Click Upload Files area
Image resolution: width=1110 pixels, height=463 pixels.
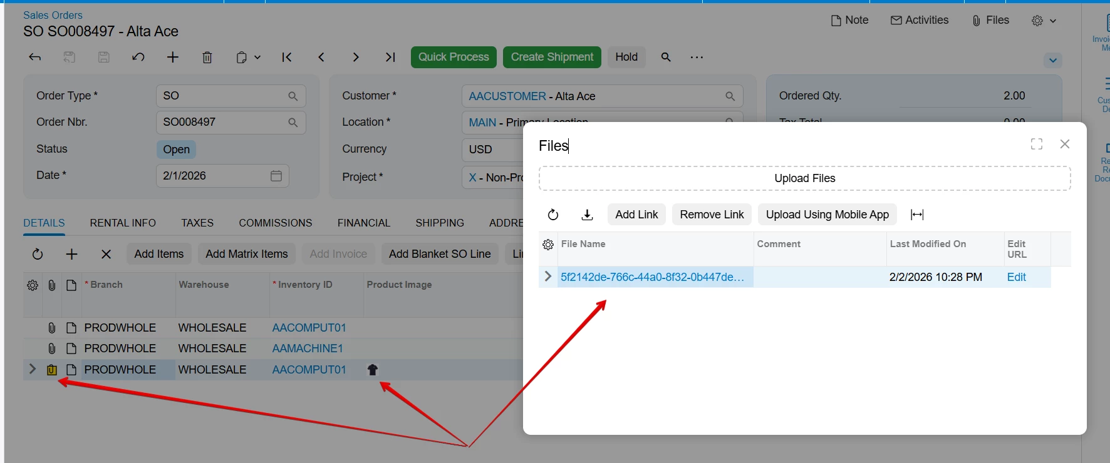tap(805, 178)
